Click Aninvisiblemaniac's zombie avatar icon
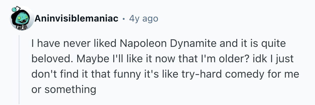The width and height of the screenshot is (315, 105). pyautogui.click(x=22, y=18)
